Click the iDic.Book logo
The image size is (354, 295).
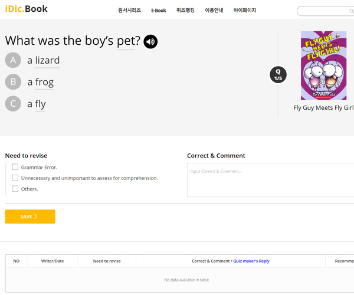click(x=27, y=9)
